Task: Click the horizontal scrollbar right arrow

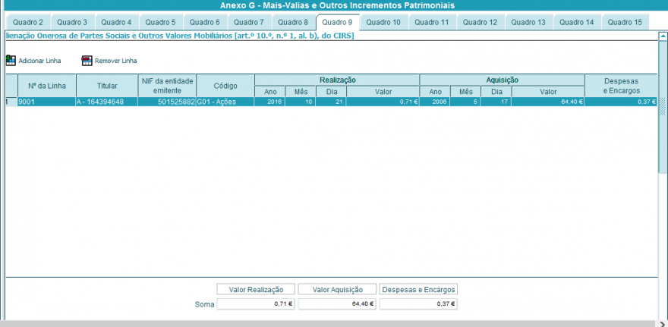Action: 662,324
